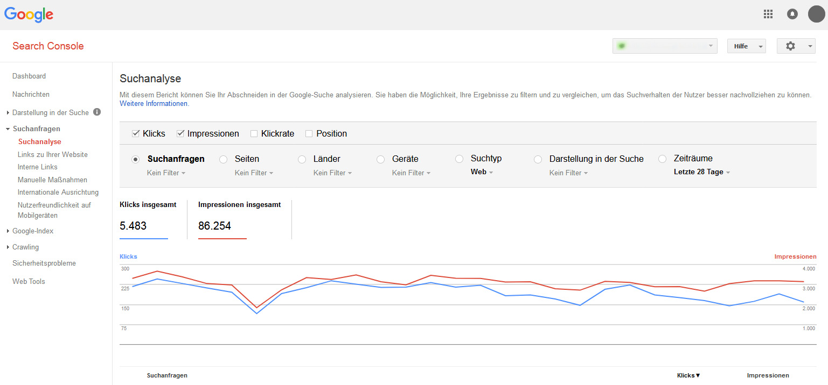Open the Google apps grid icon
The image size is (828, 385).
pyautogui.click(x=768, y=15)
